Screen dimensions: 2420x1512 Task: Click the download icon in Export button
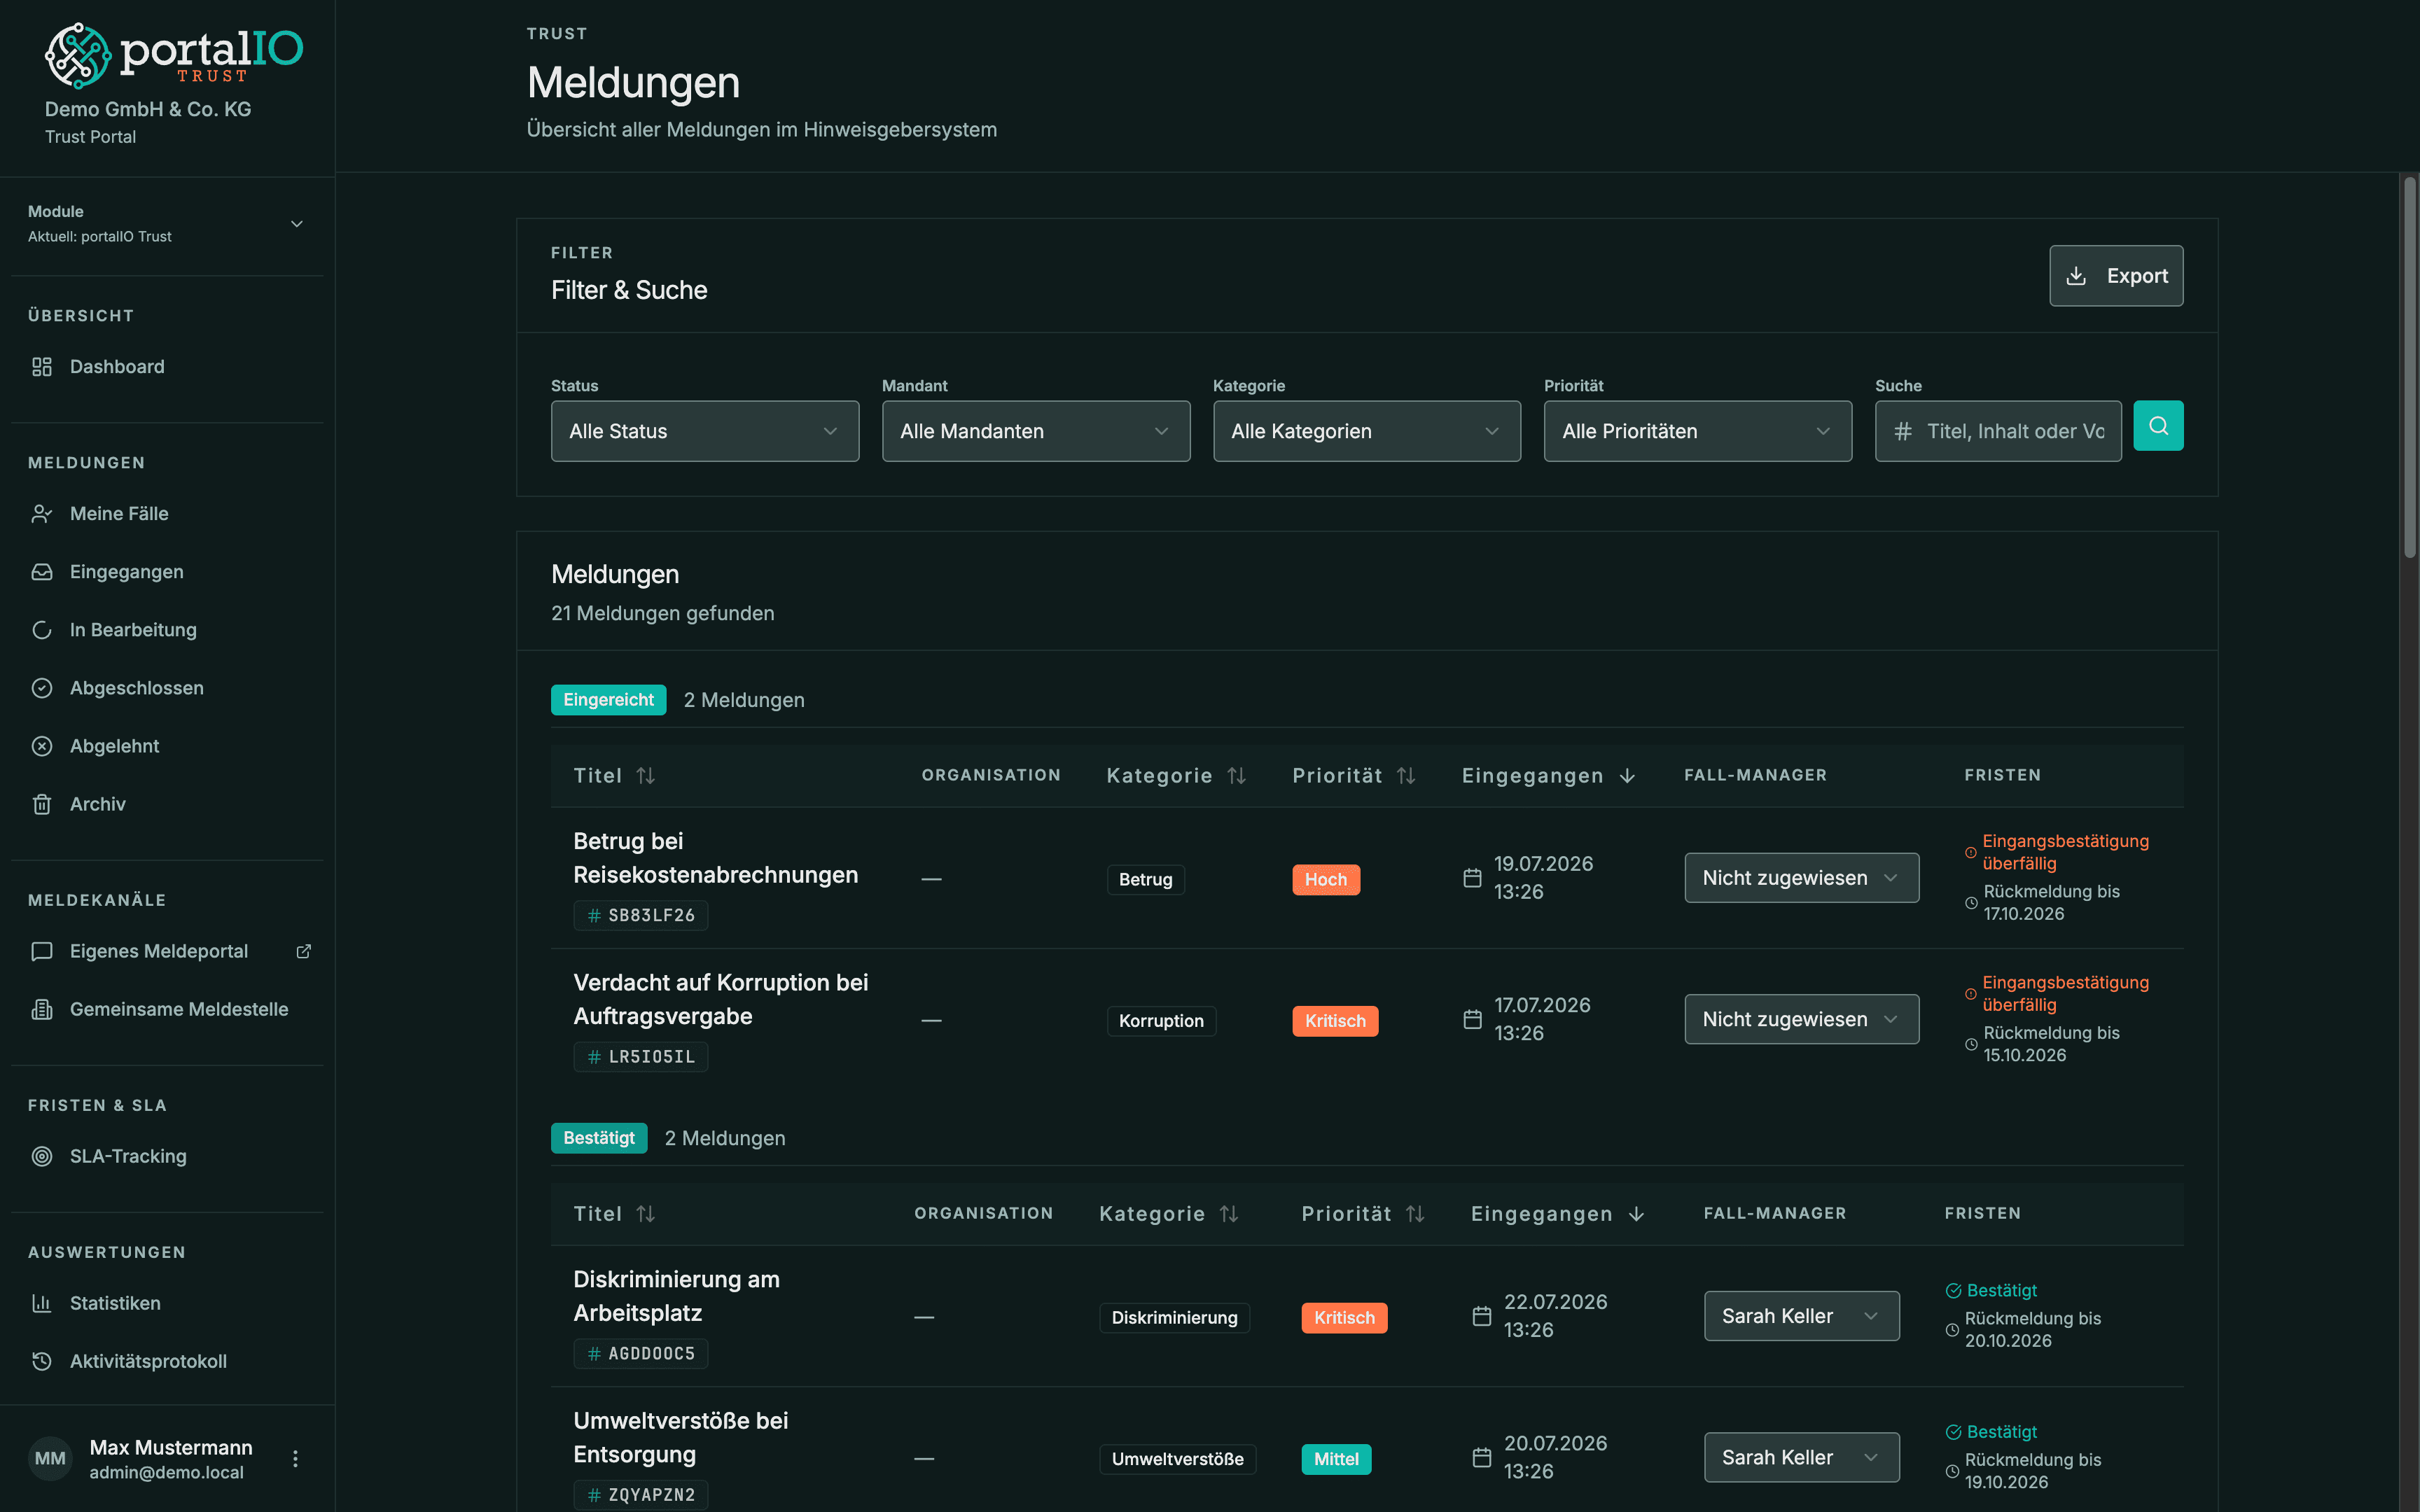2076,276
